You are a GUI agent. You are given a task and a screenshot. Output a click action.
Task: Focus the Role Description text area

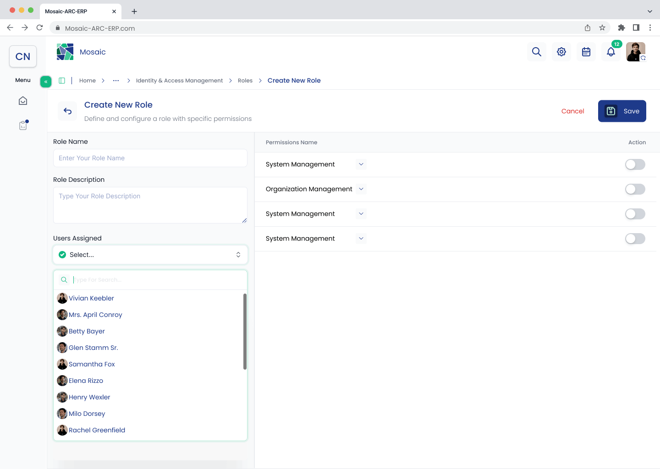(x=150, y=205)
